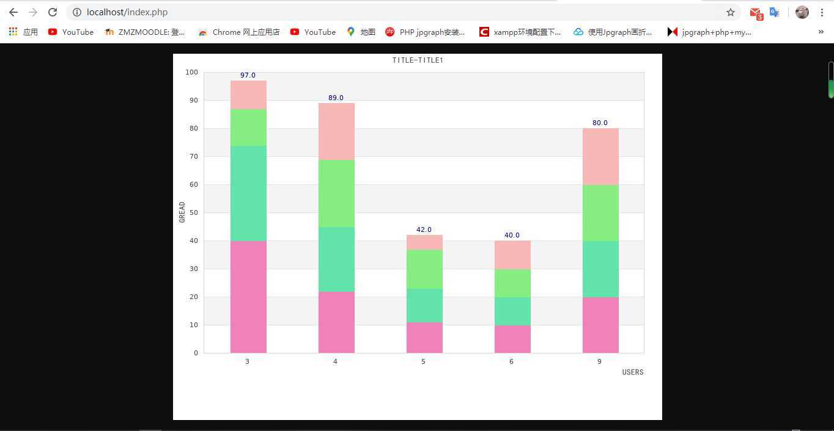This screenshot has height=431, width=834.
Task: Click the GREAD y-axis label
Action: coord(182,212)
